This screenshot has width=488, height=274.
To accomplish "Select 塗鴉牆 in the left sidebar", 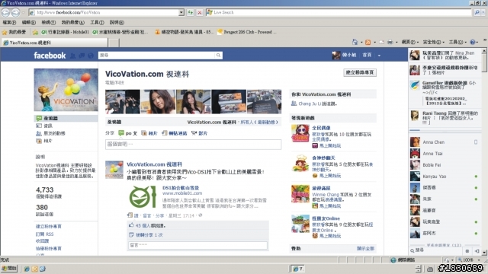I will 66,119.
